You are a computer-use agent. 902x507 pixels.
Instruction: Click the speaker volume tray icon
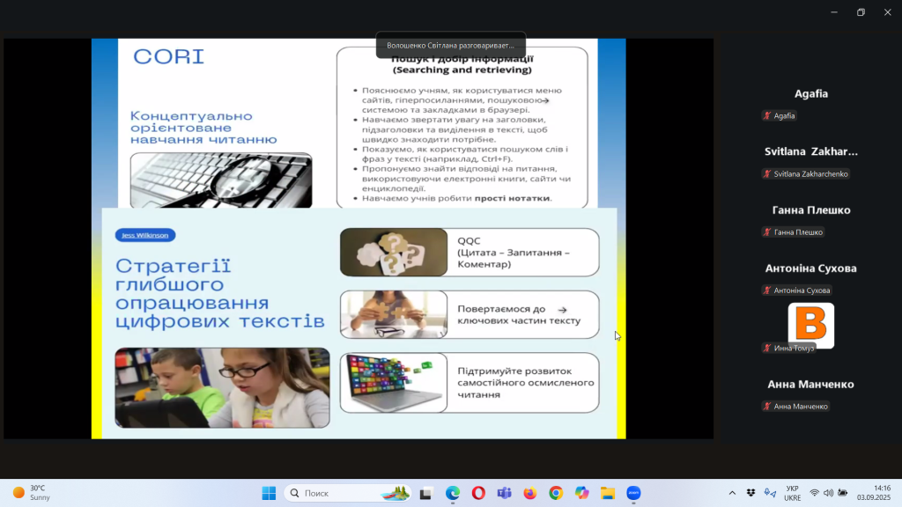click(x=829, y=493)
